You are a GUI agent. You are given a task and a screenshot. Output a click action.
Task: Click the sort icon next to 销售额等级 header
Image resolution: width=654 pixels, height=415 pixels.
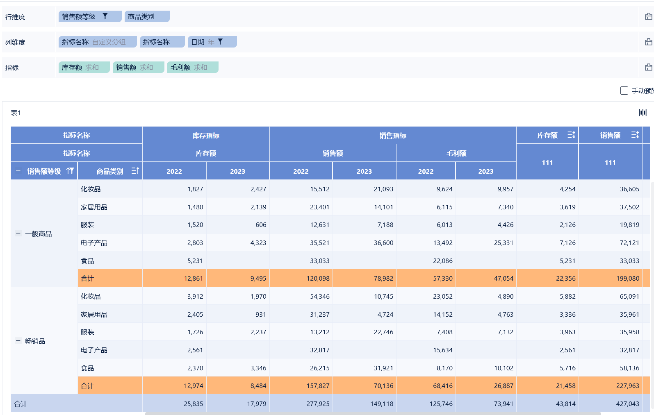point(70,171)
